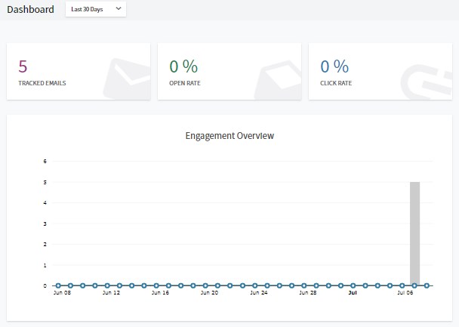459x327 pixels.
Task: Click the first data point on the chart line
Action: [x=58, y=285]
